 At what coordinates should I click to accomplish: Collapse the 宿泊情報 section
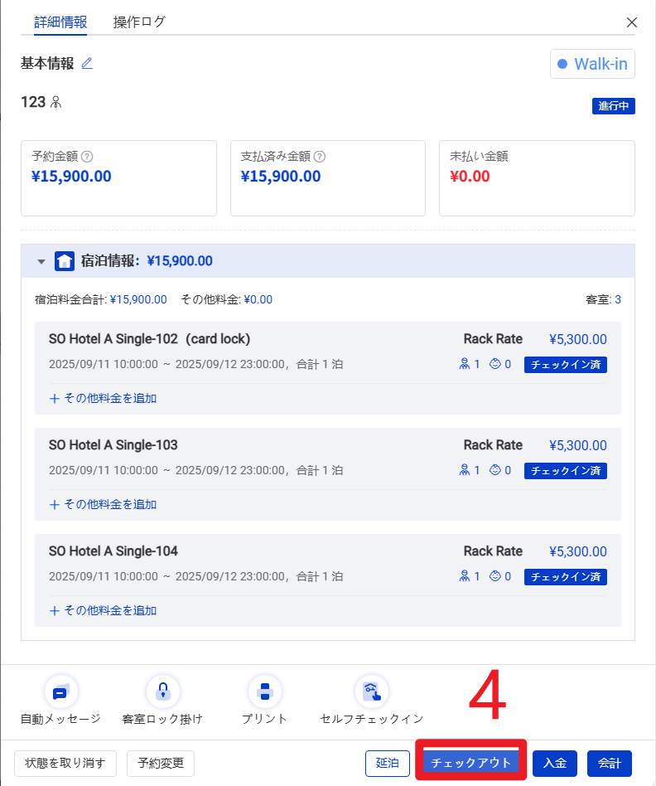pos(41,261)
